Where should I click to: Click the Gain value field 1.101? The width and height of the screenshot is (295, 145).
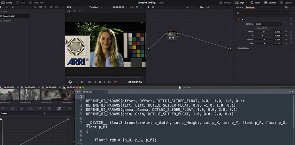277,43
